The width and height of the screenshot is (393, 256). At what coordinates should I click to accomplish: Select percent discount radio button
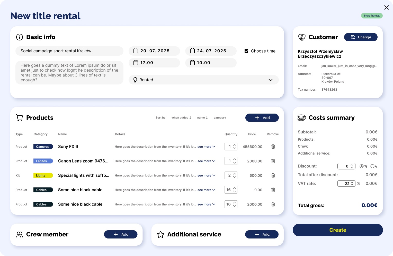[362, 166]
